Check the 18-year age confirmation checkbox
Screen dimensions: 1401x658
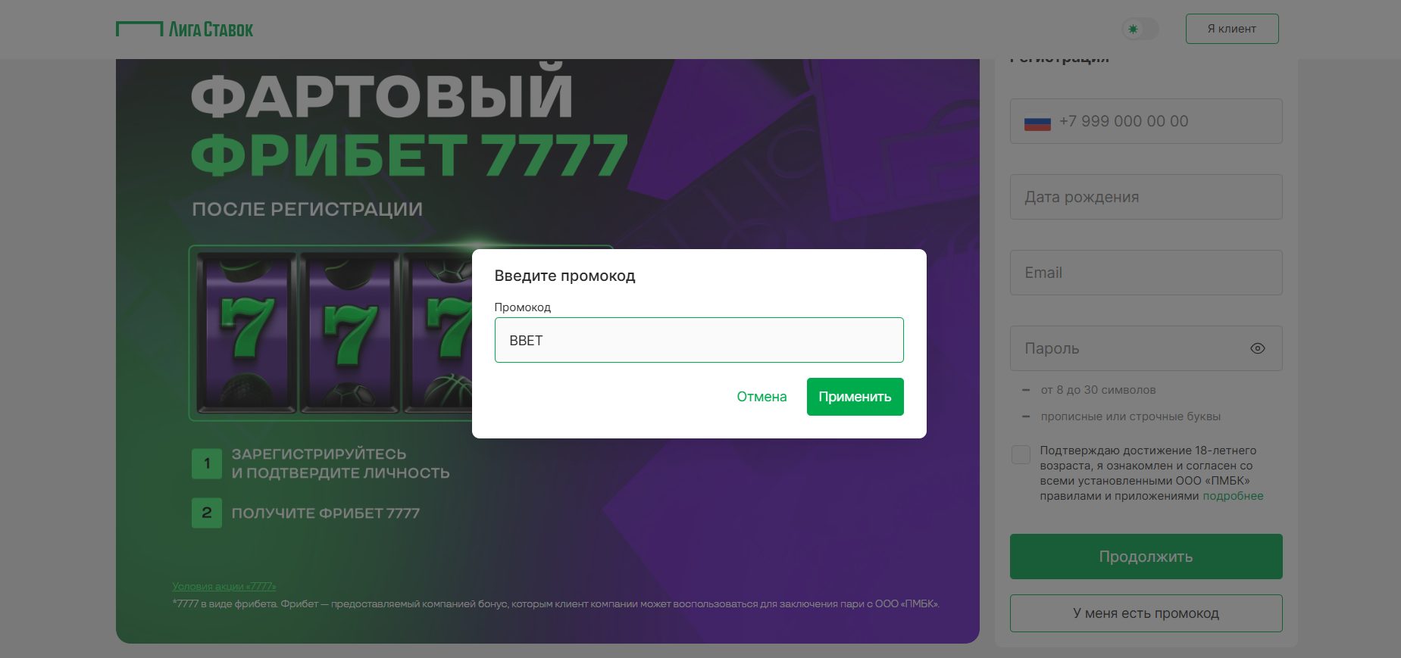[x=1021, y=454]
